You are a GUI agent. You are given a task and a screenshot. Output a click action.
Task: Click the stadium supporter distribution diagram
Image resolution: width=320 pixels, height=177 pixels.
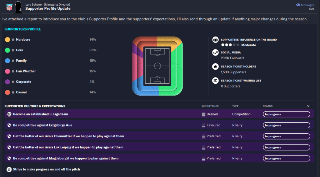tap(157, 66)
